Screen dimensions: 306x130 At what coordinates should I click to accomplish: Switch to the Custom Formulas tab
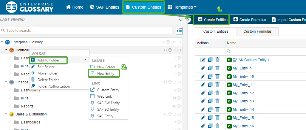[257, 31]
